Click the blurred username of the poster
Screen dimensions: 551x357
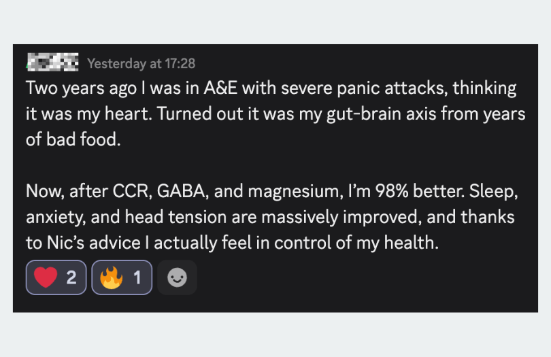[x=52, y=63]
